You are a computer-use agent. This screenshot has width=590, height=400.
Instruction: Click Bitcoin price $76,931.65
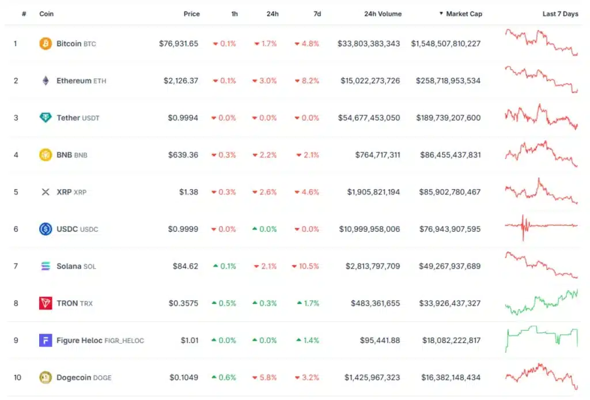pyautogui.click(x=179, y=44)
